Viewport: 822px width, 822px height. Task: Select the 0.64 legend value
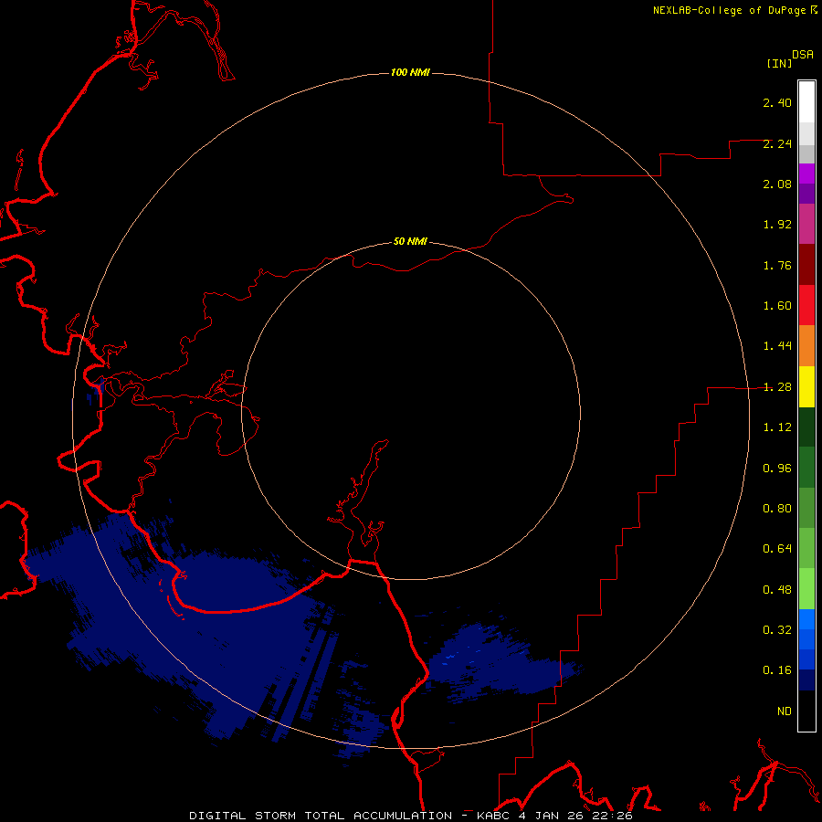pos(777,549)
